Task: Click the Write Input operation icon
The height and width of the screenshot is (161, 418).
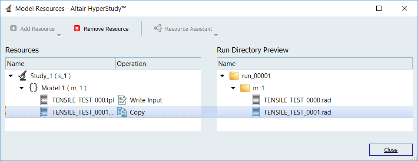Action: click(123, 100)
